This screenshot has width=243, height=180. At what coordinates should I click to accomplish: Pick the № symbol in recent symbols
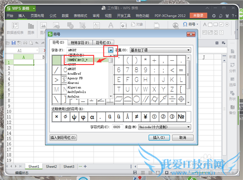point(181,117)
